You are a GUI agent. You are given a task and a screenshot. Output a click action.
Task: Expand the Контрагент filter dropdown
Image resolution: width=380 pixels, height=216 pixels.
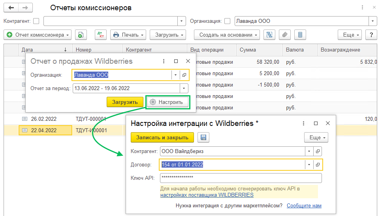tap(182, 21)
